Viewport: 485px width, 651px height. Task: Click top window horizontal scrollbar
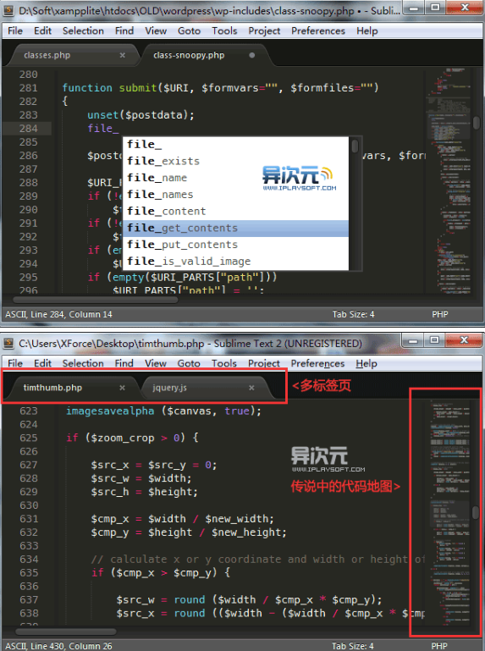click(x=96, y=300)
